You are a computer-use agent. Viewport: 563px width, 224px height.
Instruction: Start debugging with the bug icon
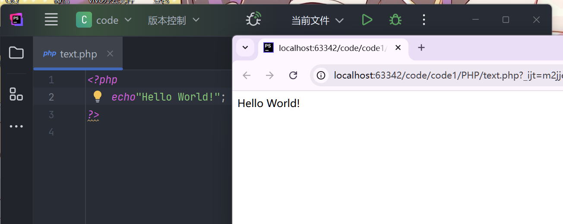click(x=395, y=20)
